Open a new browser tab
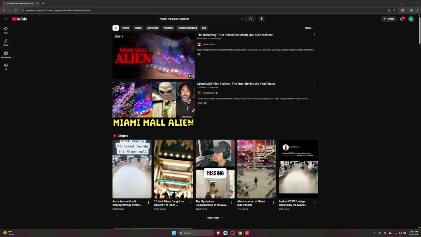Viewport: 421px width, 237px height. click(x=43, y=3)
